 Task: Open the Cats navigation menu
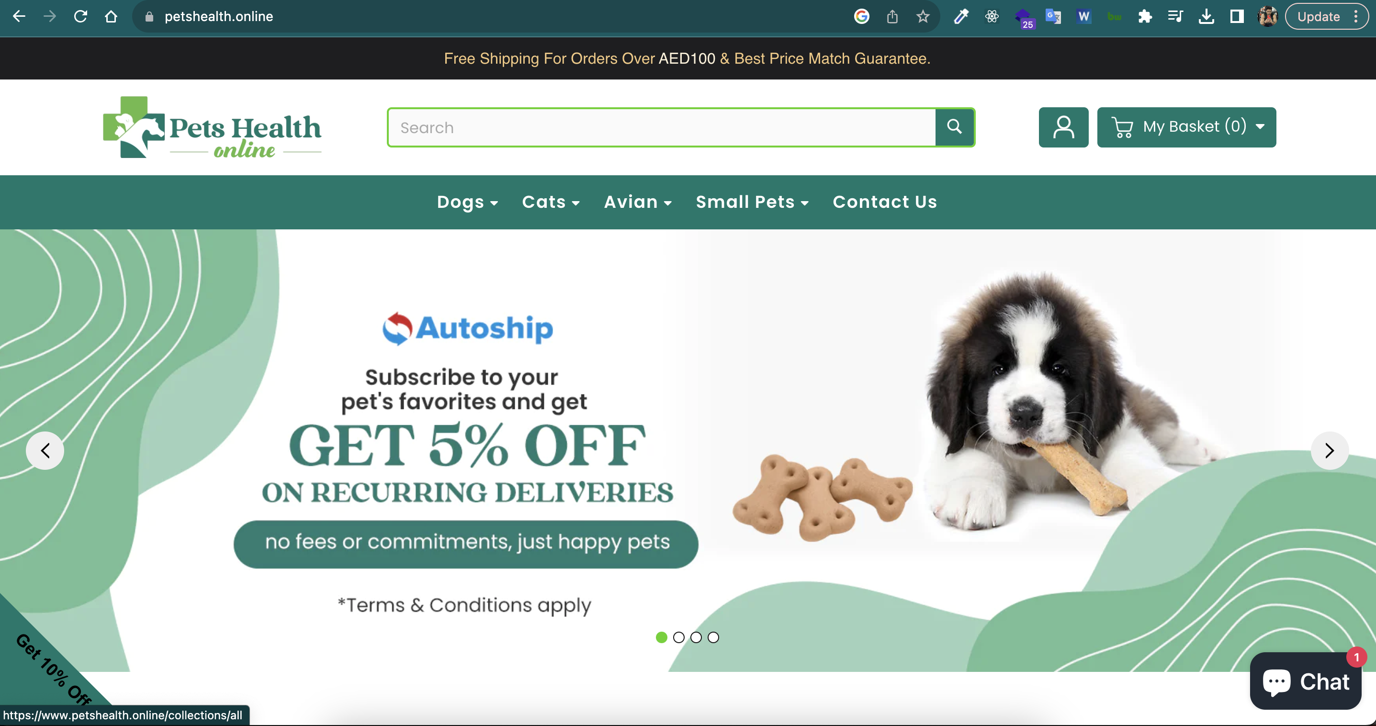[551, 202]
